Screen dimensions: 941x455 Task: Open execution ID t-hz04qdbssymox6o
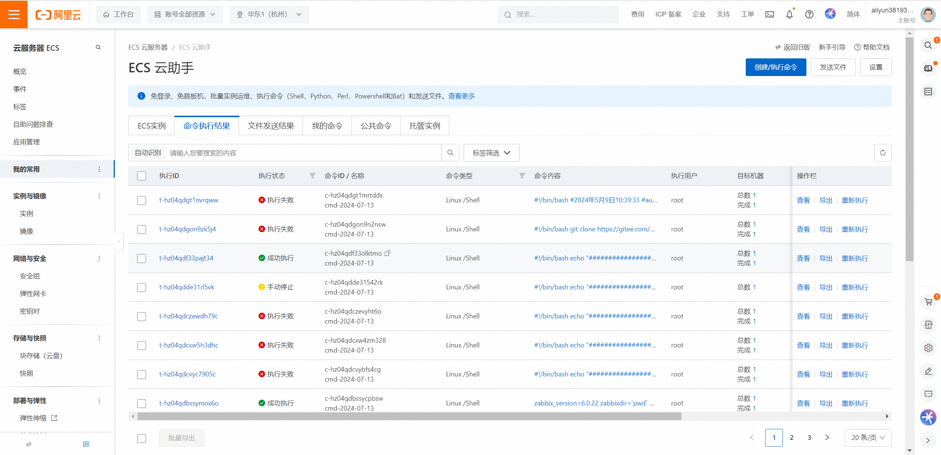189,403
